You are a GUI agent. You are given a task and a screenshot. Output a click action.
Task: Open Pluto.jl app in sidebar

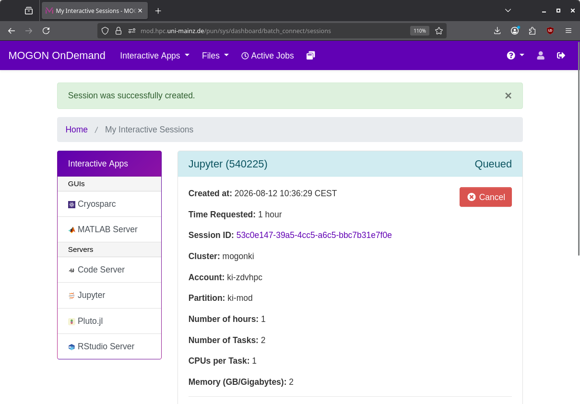tap(109, 321)
